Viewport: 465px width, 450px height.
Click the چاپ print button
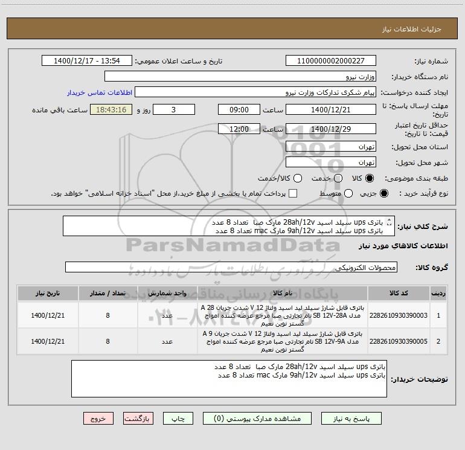[178, 418]
